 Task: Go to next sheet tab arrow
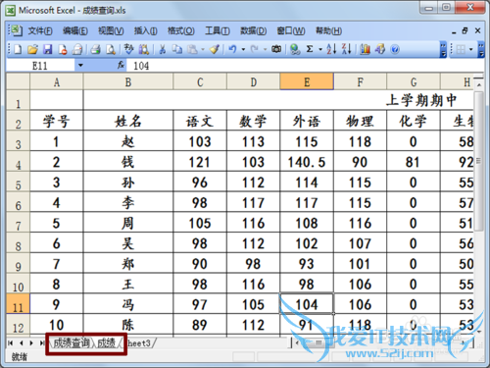[x=31, y=342]
